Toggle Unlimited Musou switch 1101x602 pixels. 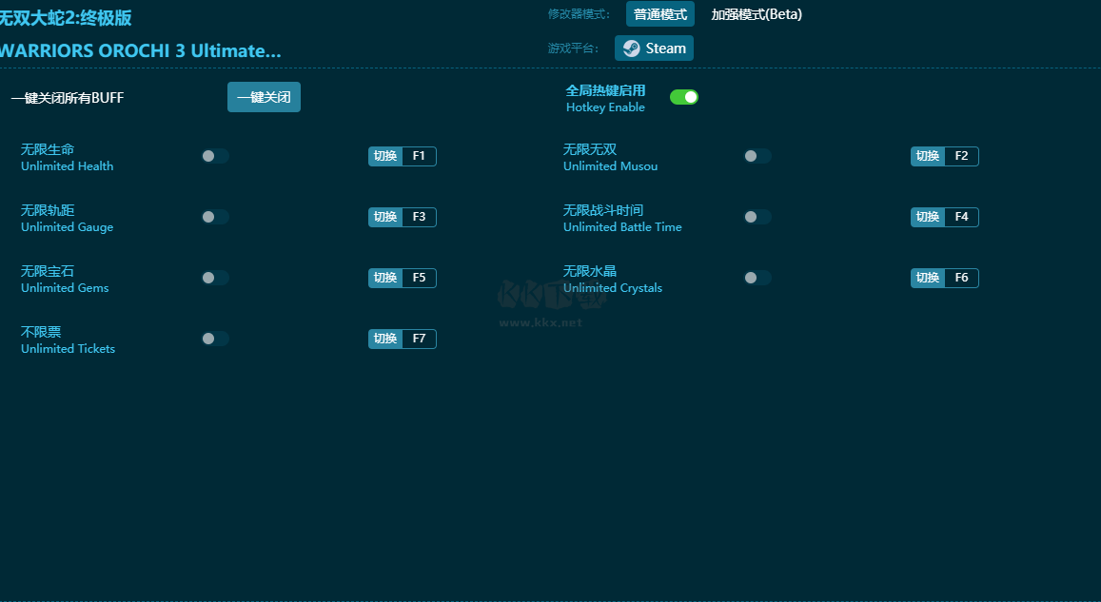(757, 156)
